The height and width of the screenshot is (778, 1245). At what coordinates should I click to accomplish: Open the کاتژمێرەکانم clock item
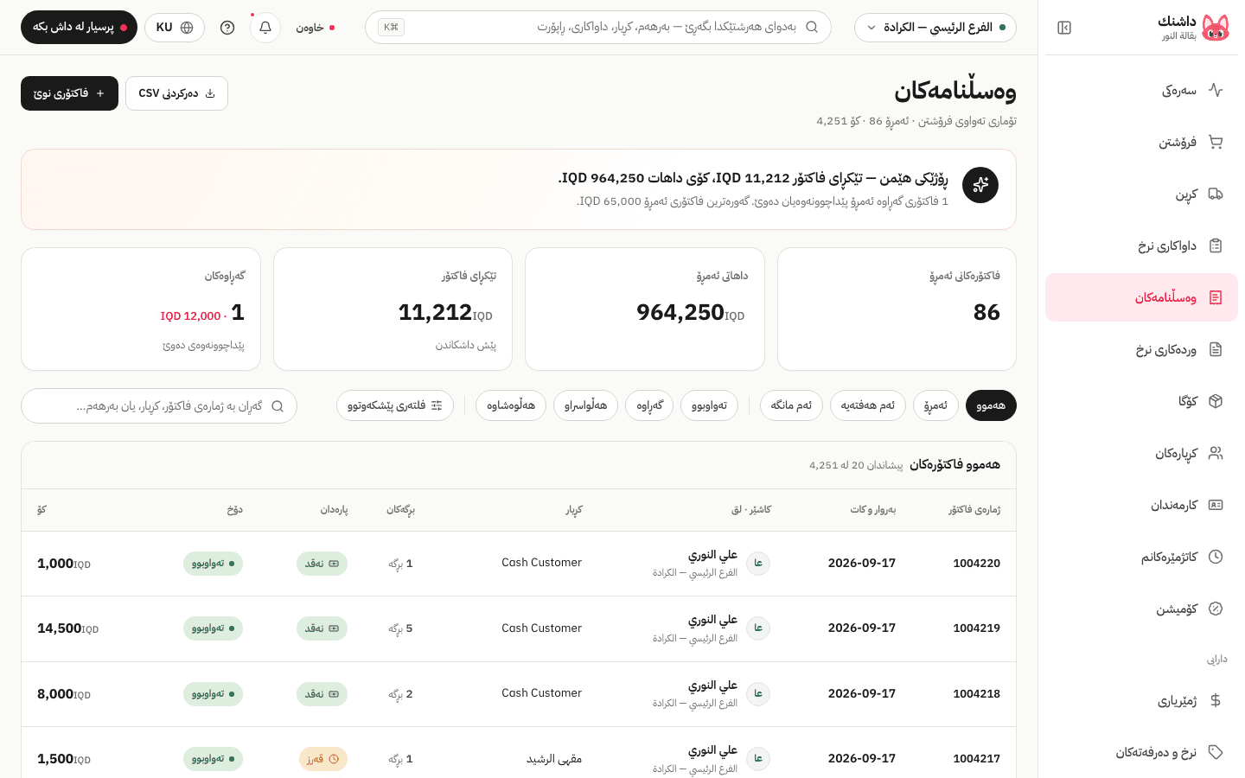click(x=1141, y=557)
